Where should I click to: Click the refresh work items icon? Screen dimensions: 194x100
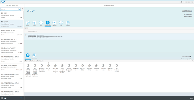(22, 9)
